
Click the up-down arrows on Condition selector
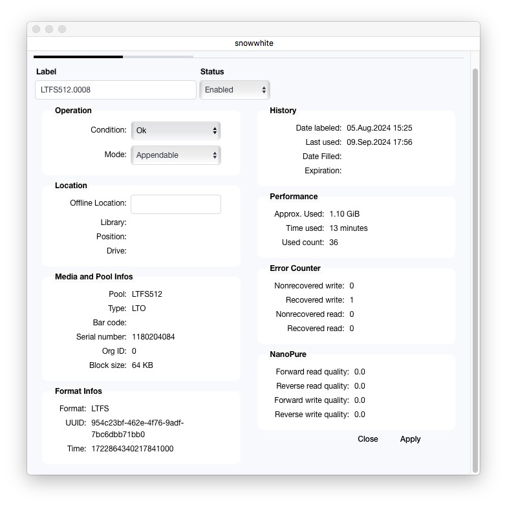[x=215, y=131]
